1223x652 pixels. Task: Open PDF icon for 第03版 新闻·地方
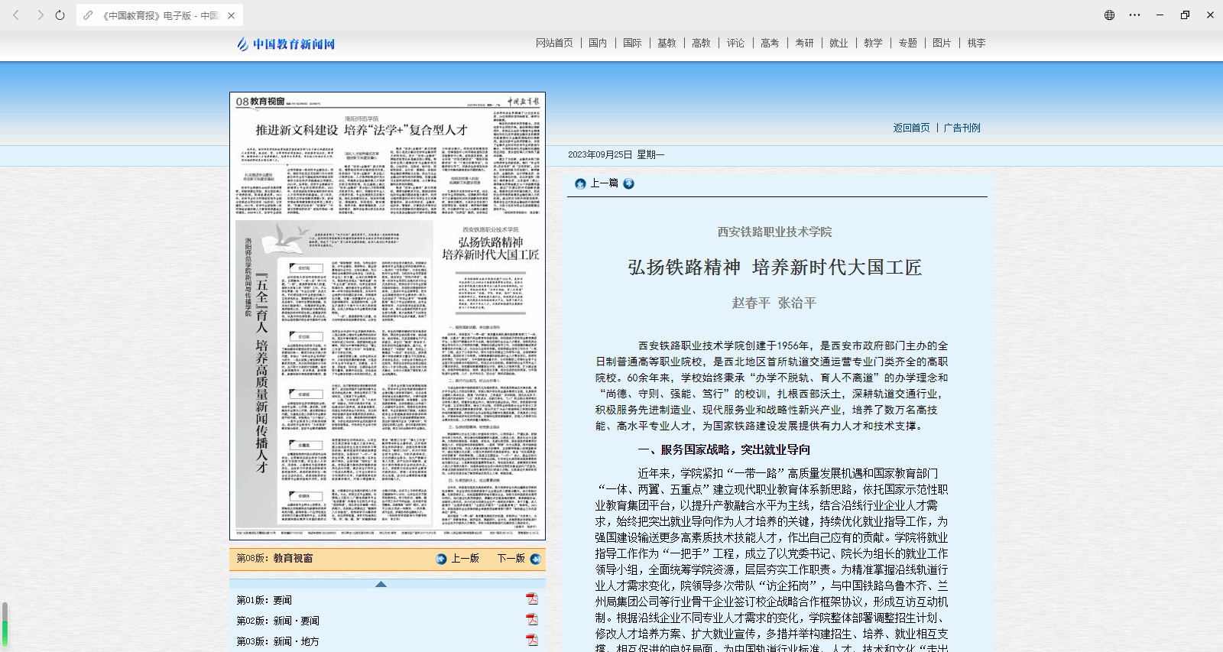tap(531, 641)
